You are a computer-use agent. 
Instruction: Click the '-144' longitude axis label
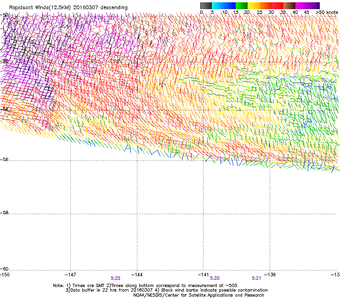coord(137,275)
